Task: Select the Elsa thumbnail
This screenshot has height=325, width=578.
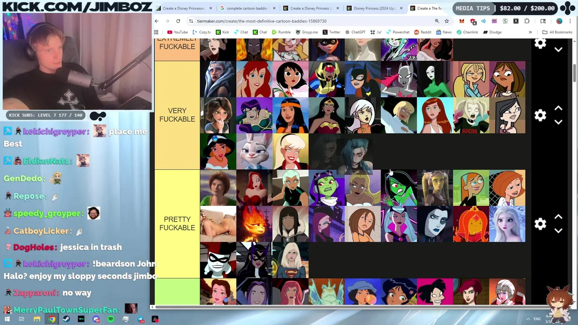Action: [x=507, y=224]
